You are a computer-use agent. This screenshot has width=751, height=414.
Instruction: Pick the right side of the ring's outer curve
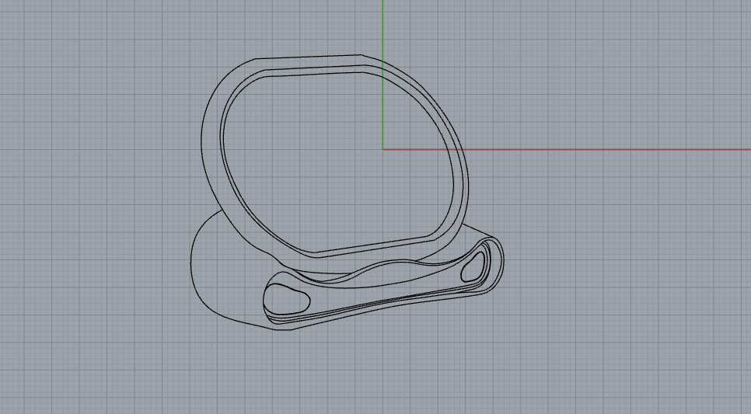472,186
